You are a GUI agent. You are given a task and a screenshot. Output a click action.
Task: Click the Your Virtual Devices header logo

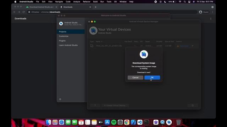(x=93, y=31)
